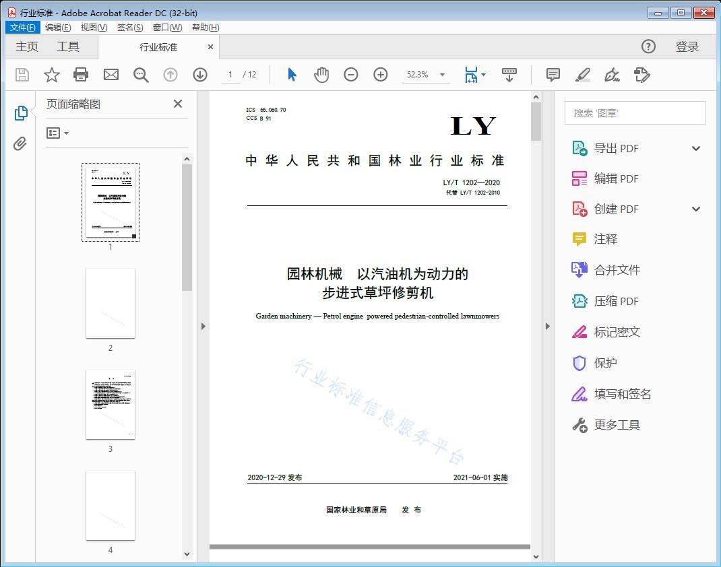Screen dimensions: 721x567
Task: Open the email sharing icon
Action: (111, 75)
